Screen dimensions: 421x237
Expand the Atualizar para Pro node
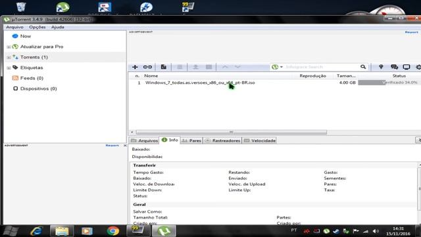point(9,47)
